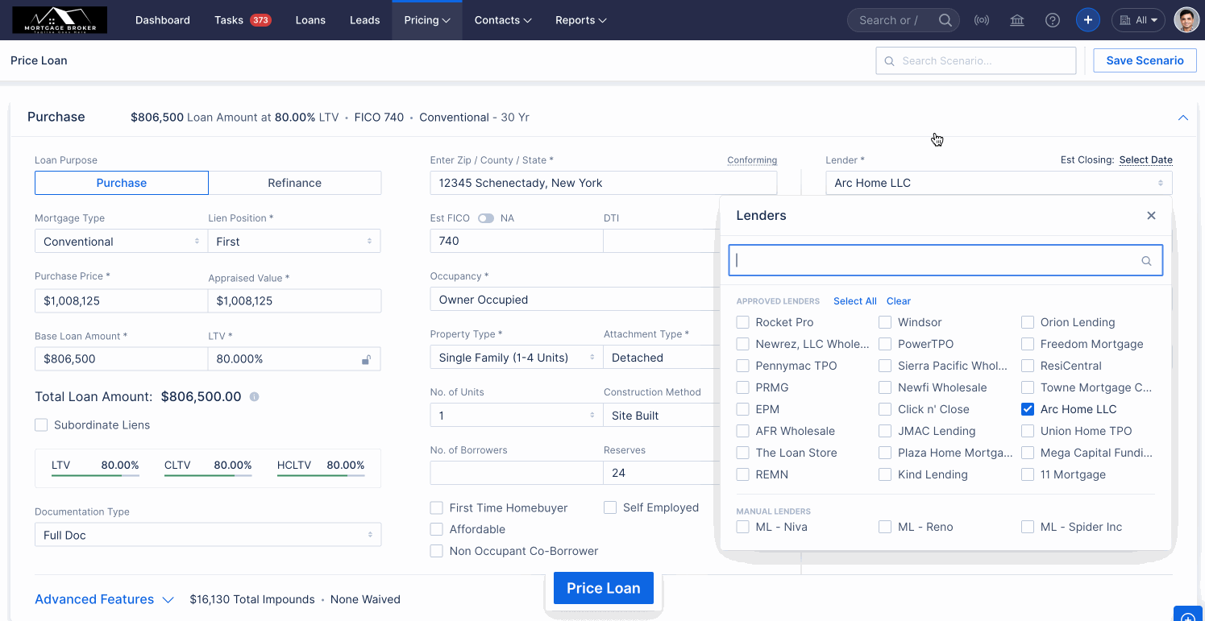
Task: Click the blue plus add button
Action: pyautogui.click(x=1088, y=20)
